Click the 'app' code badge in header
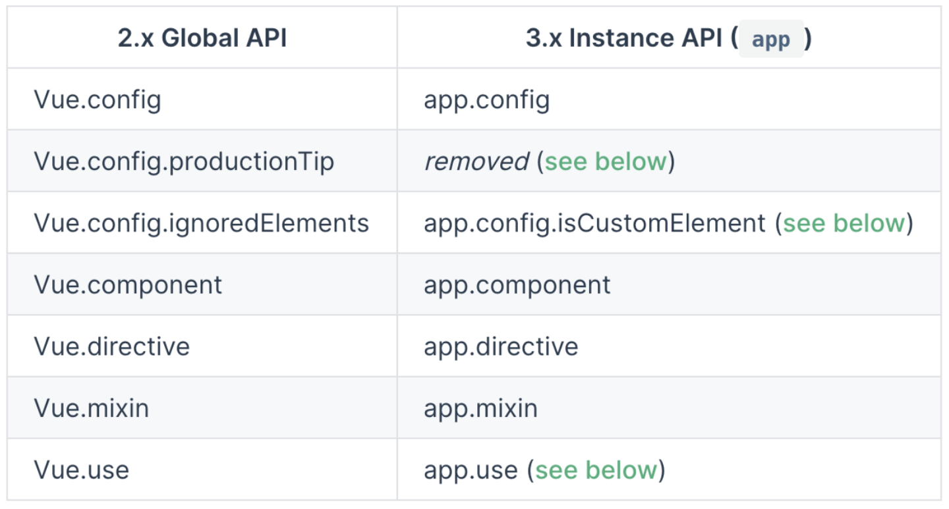This screenshot has height=509, width=949. pos(770,39)
